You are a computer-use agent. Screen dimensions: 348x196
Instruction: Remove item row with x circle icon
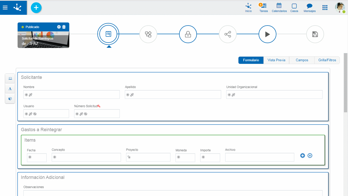click(310, 155)
